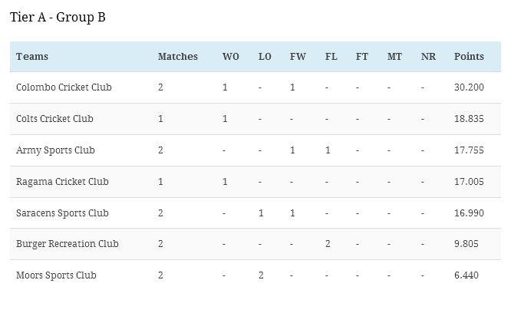511x323 pixels.
Task: Open the Ragama Cricket Club entry
Action: coord(62,182)
